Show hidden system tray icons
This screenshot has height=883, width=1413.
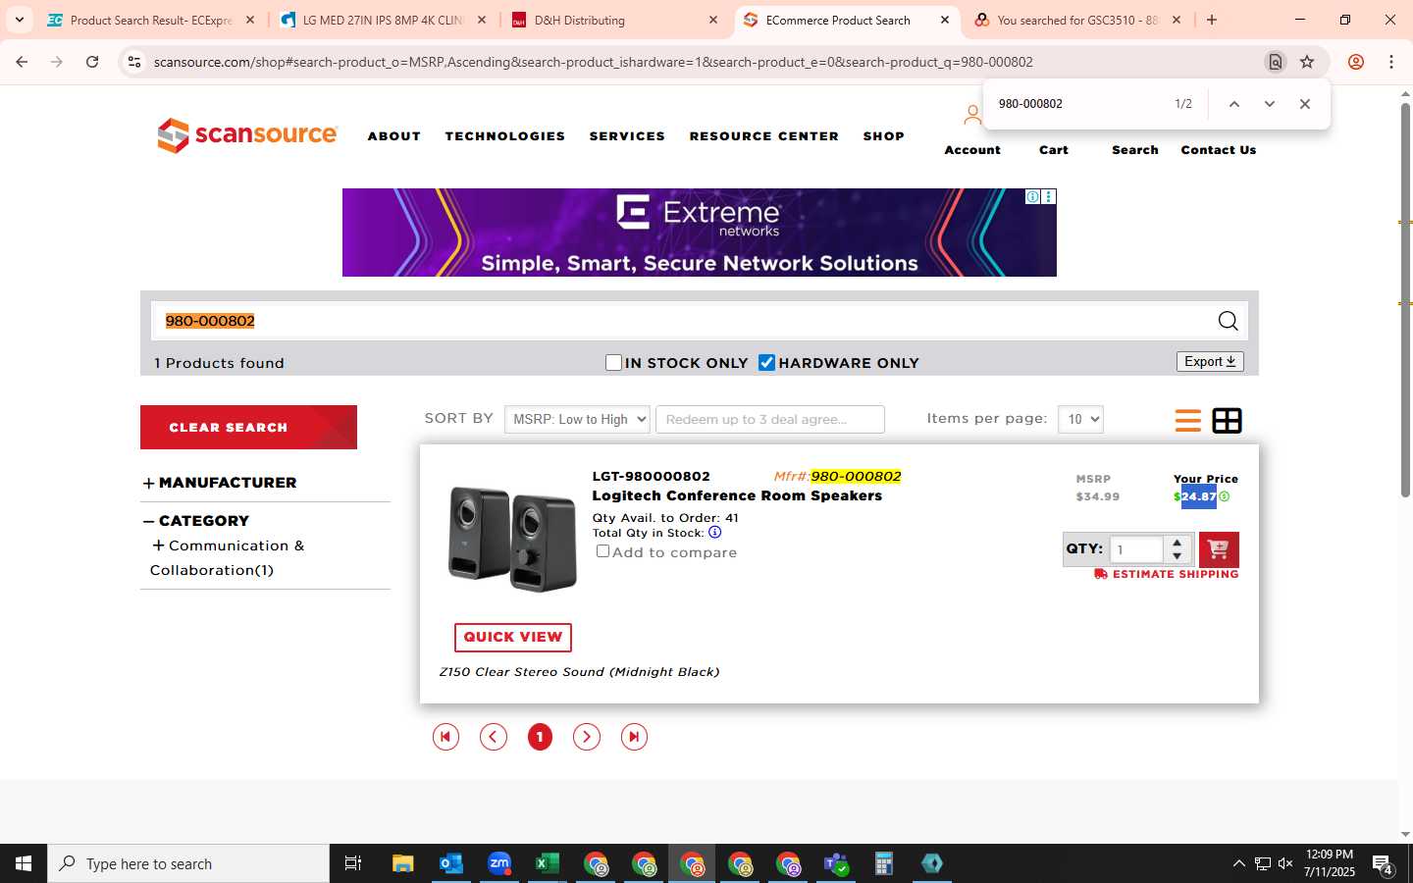point(1238,863)
